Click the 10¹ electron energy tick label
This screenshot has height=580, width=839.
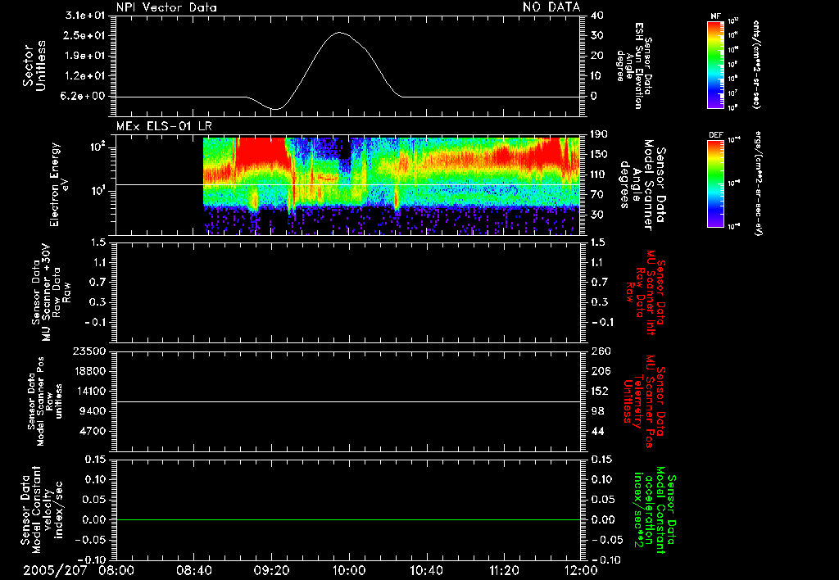click(97, 191)
